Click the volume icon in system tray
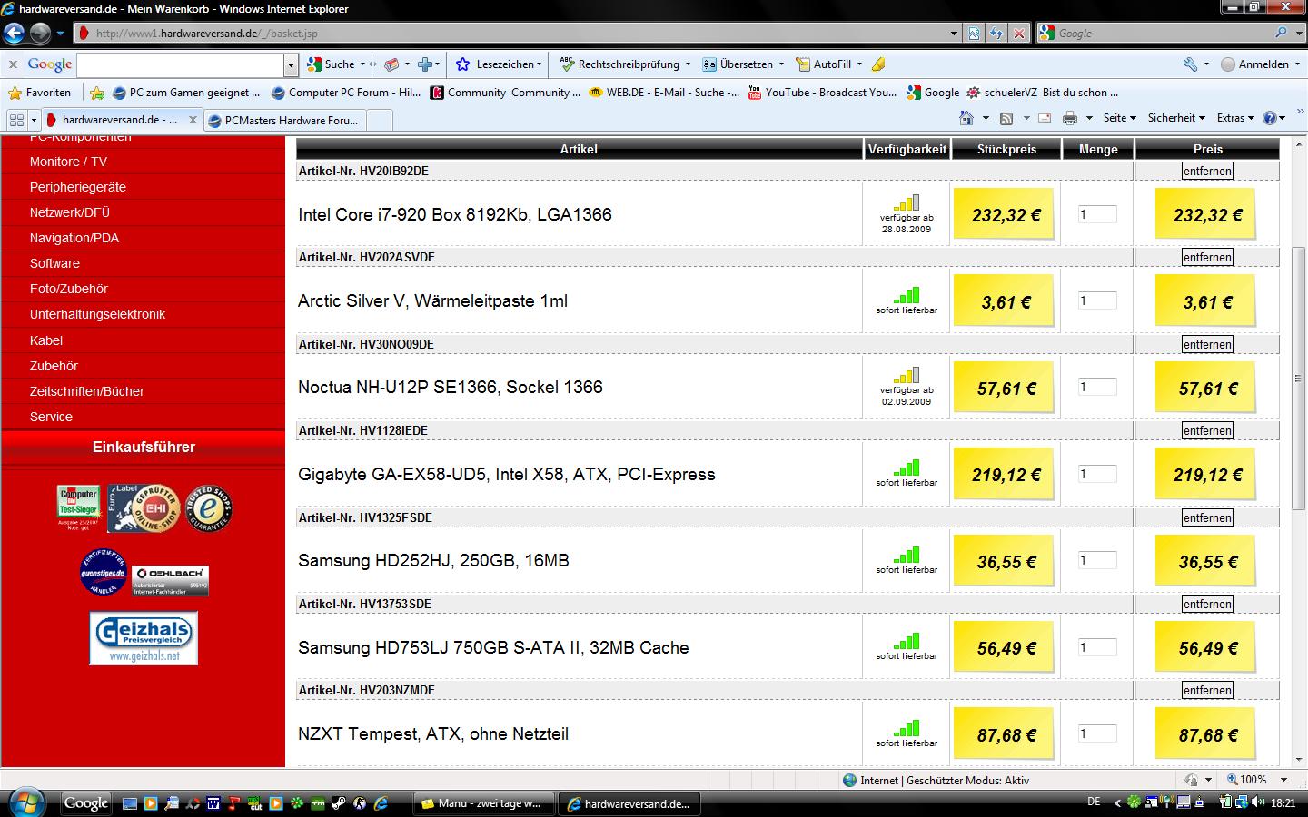 tap(1257, 802)
